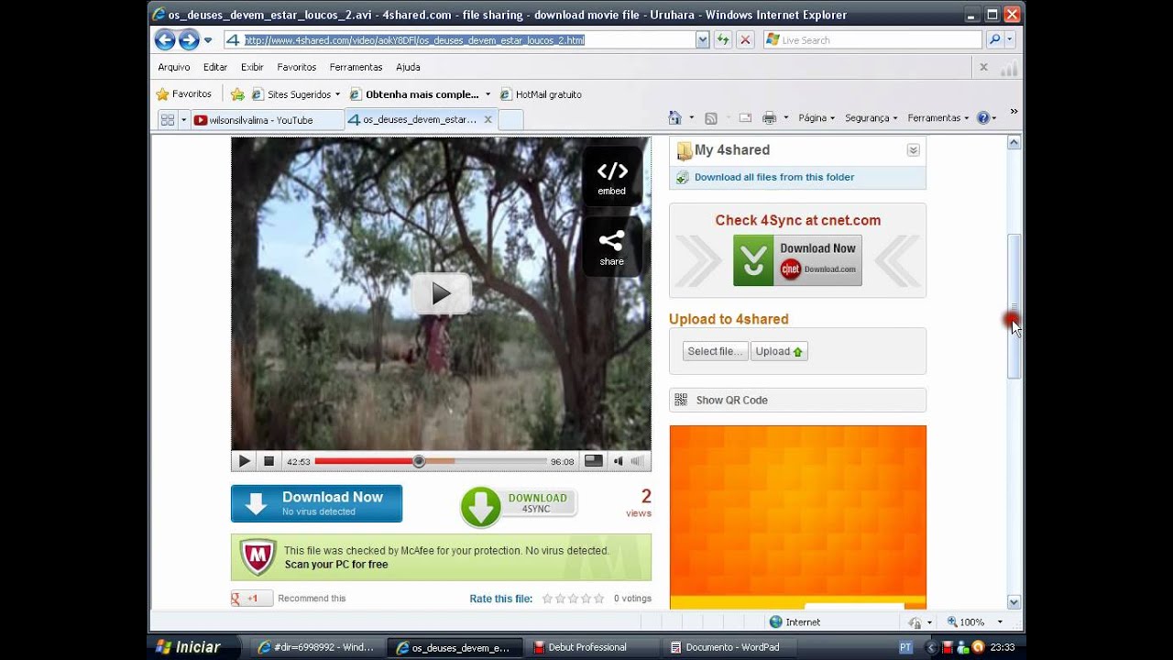
Task: Click the Quick Tabs grid icon
Action: 167,120
